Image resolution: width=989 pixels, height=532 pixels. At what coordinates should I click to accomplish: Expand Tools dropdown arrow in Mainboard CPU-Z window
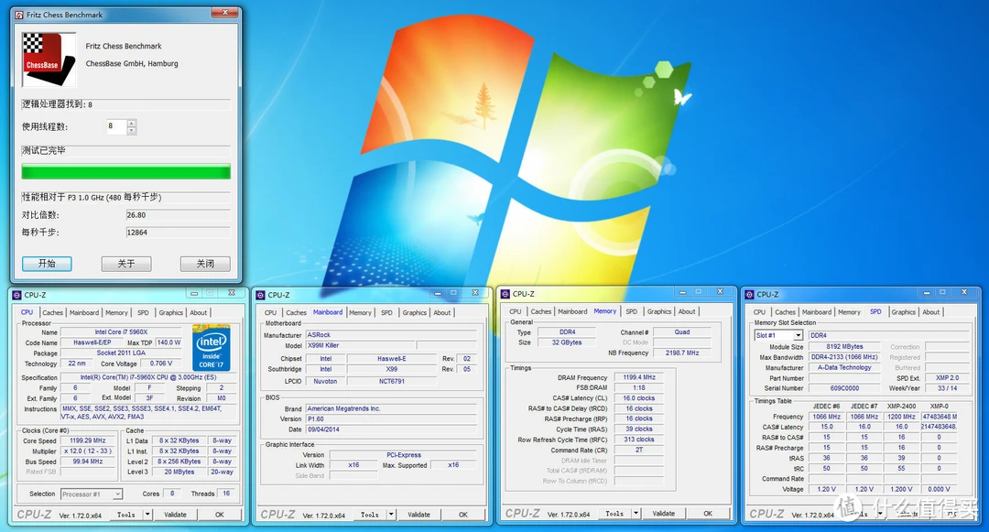[391, 515]
